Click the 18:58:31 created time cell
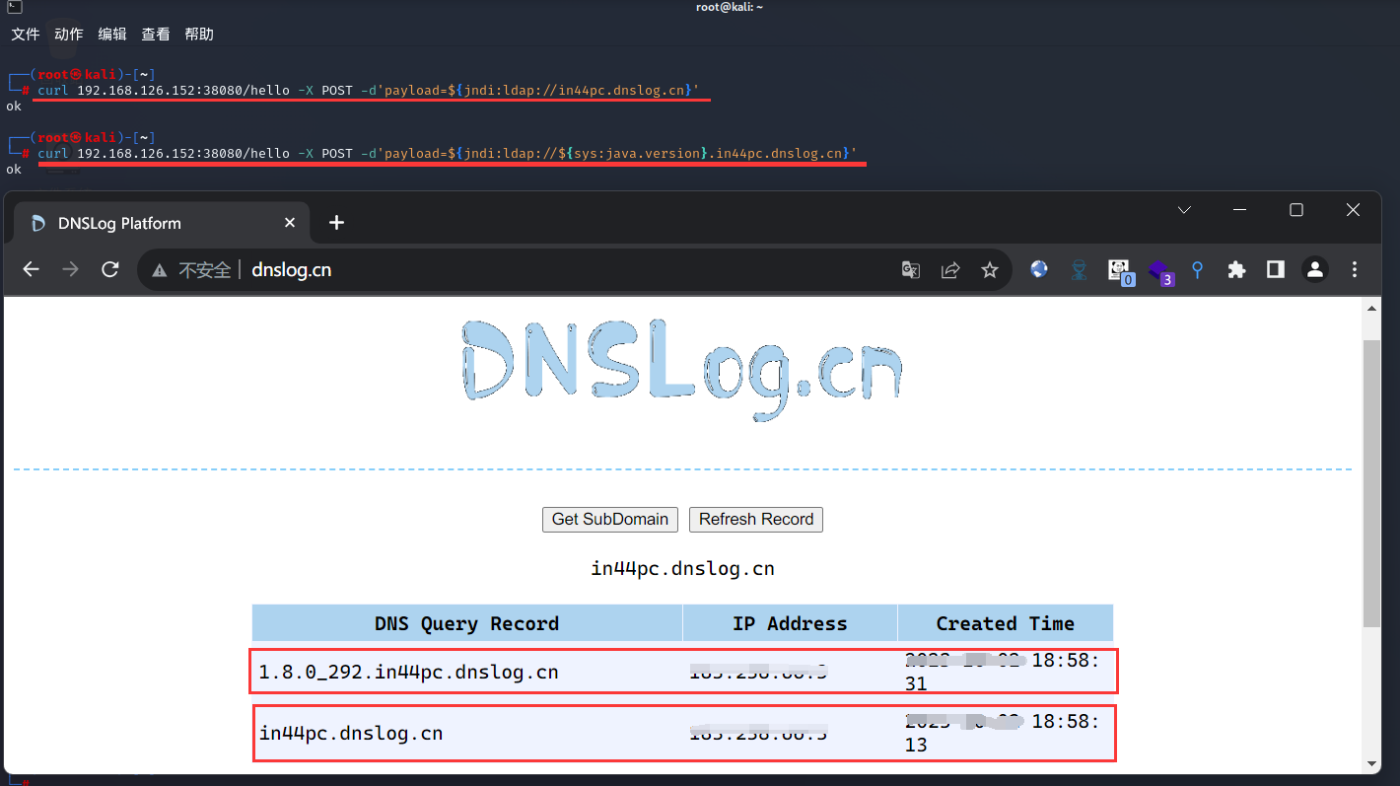The image size is (1400, 786). click(x=1005, y=672)
